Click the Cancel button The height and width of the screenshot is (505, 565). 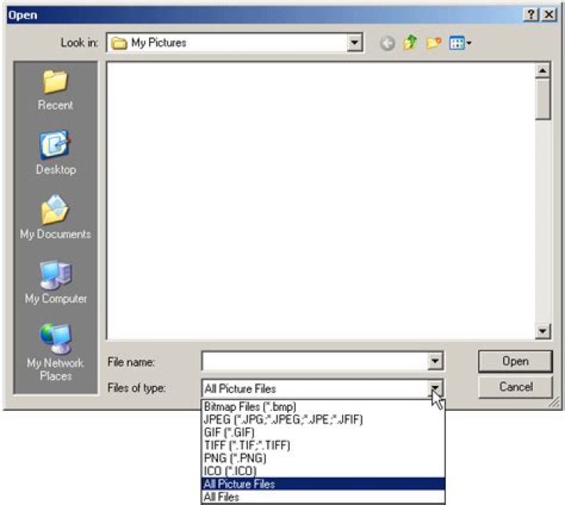[516, 387]
